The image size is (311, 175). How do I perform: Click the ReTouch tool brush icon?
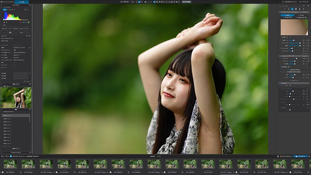290,86
